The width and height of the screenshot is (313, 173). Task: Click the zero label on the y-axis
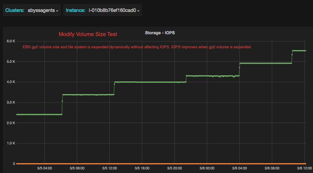(x=14, y=163)
